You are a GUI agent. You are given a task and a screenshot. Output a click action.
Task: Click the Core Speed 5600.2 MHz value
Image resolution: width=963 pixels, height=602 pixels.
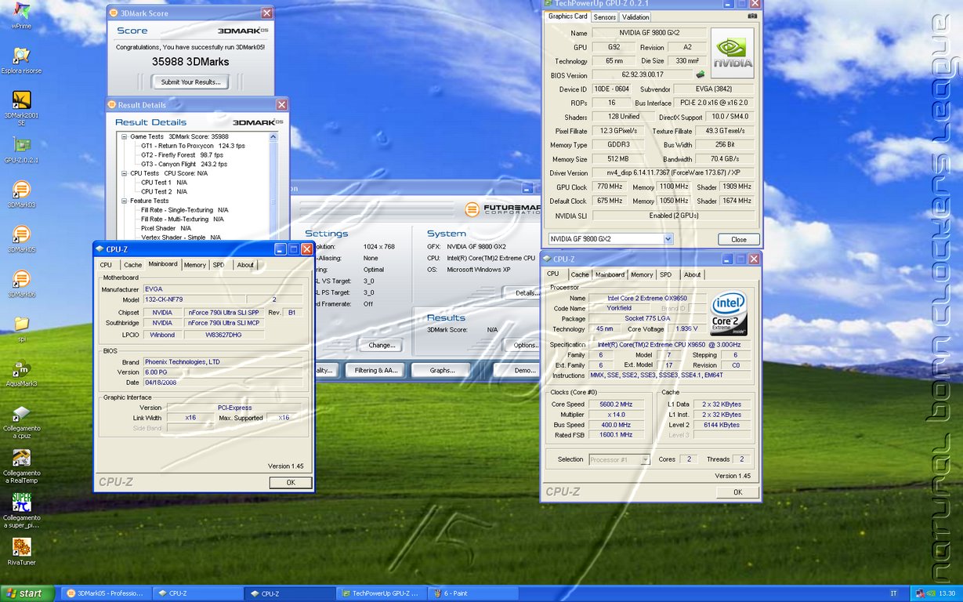tap(616, 404)
